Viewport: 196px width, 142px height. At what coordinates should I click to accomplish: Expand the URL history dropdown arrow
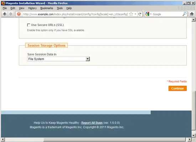click(135, 14)
